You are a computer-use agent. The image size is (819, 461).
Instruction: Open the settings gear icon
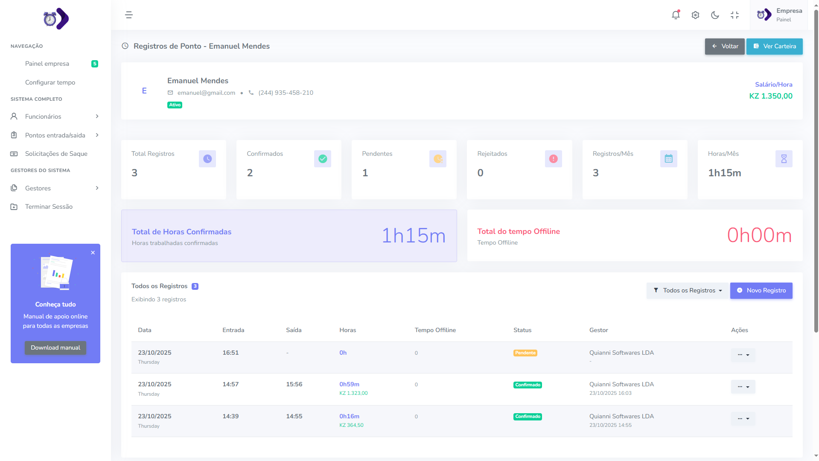click(x=695, y=15)
